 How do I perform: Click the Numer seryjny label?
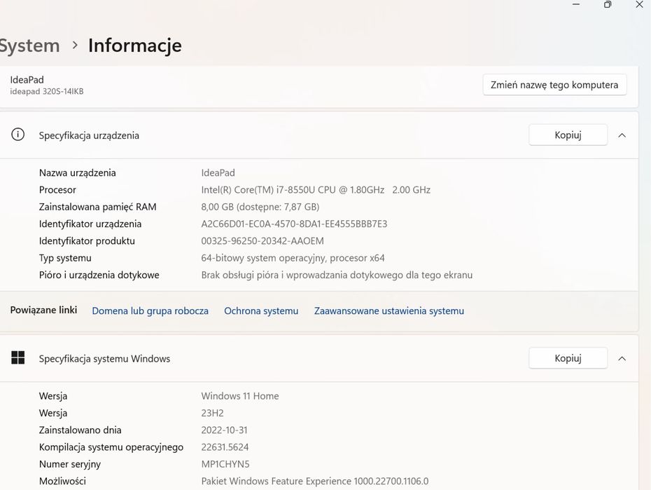(70, 464)
